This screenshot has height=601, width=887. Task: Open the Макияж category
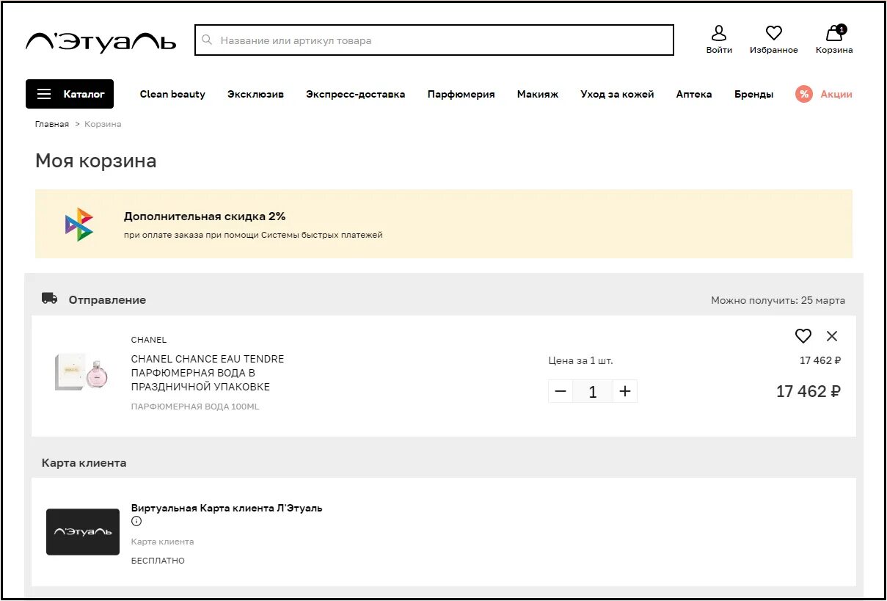[x=538, y=94]
